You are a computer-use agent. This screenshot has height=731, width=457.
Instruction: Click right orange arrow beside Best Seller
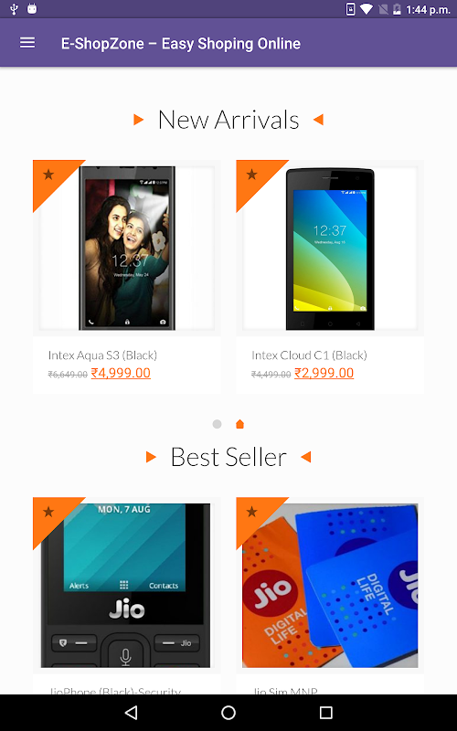pyautogui.click(x=306, y=457)
